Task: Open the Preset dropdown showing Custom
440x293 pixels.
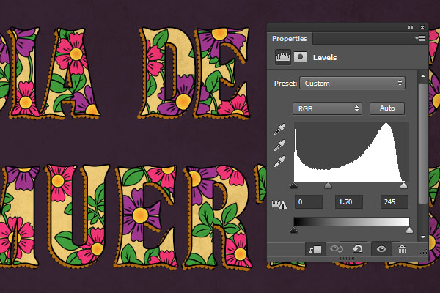Action: coord(352,83)
